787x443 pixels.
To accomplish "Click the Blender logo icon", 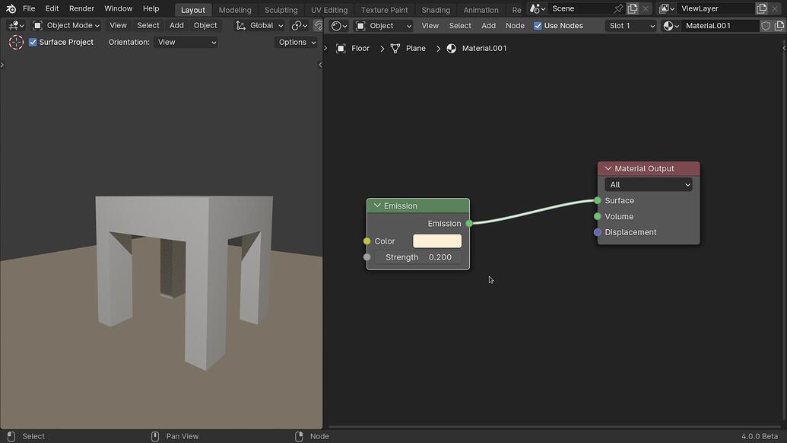I will pyautogui.click(x=11, y=8).
